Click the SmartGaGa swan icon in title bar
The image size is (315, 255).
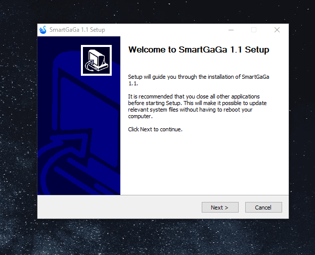(43, 30)
